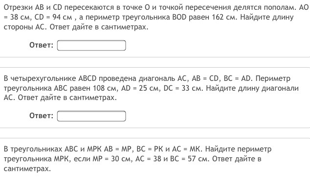
Task: Click the value "DC = 33 см"
Action: tap(182, 88)
